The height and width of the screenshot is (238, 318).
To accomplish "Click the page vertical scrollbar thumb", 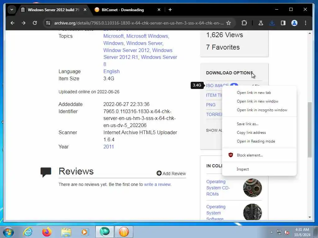I will 310,130.
